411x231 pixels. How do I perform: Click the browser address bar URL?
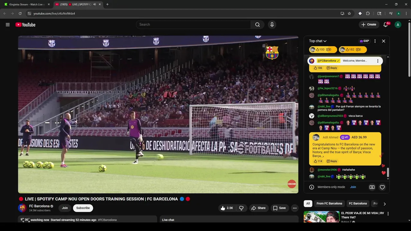(x=54, y=13)
